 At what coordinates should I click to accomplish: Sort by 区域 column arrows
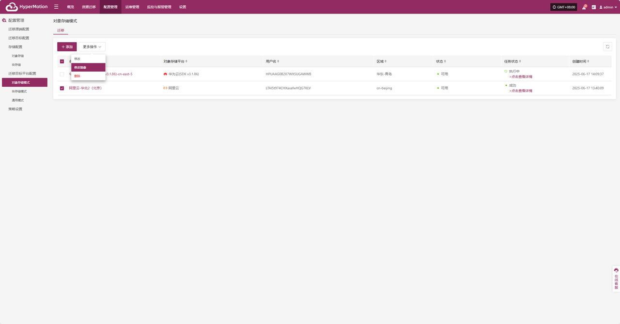(386, 62)
